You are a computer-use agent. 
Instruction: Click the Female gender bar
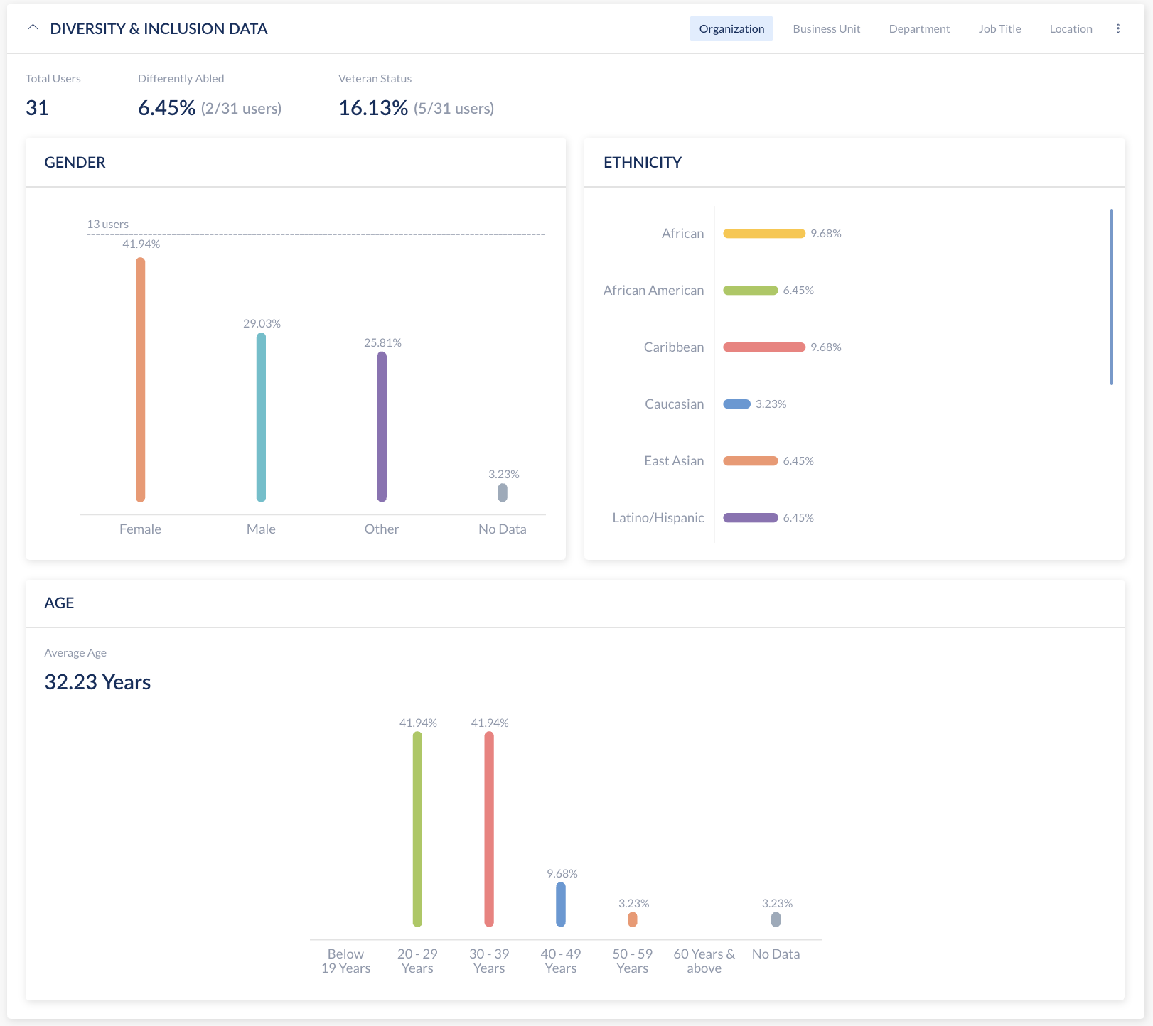141,379
